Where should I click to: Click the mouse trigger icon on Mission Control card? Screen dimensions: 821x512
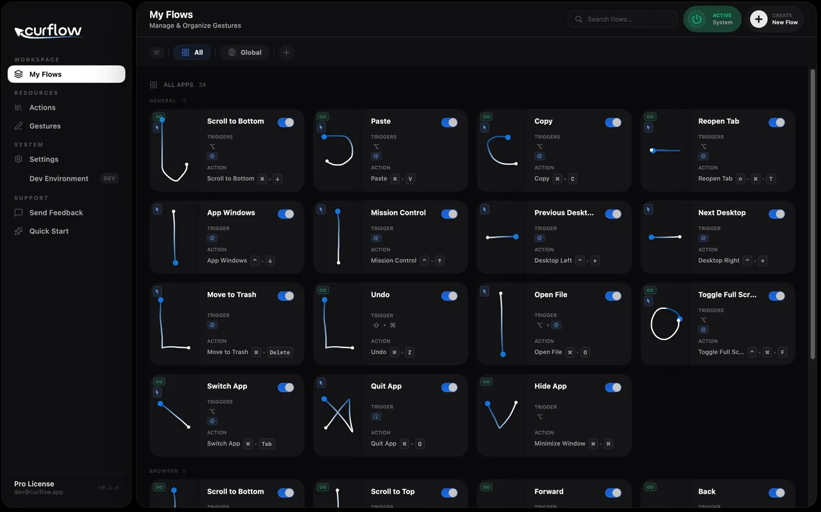376,238
